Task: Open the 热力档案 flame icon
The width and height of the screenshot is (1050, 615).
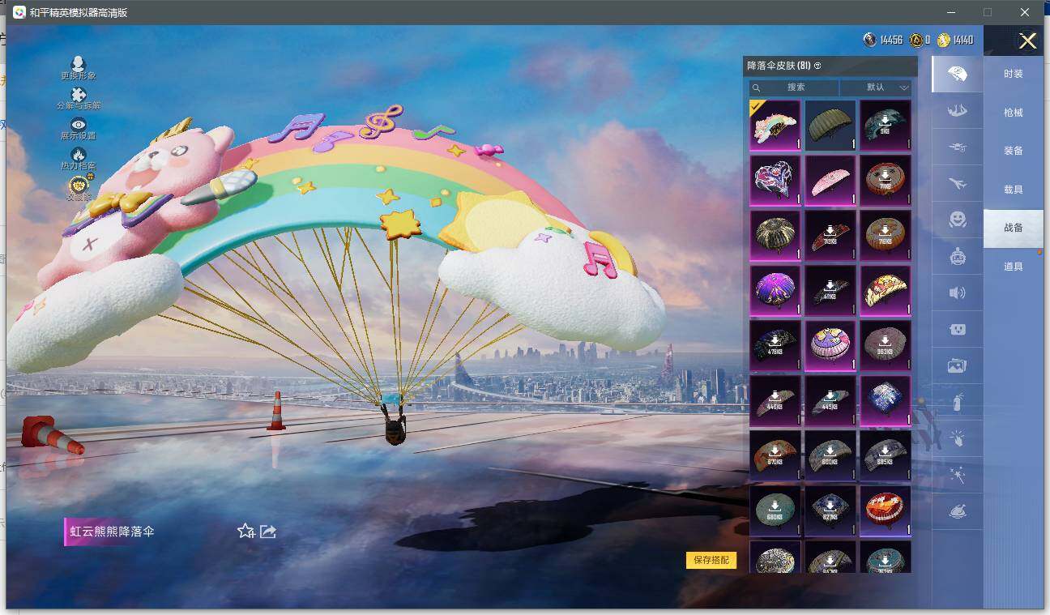Action: coord(79,154)
